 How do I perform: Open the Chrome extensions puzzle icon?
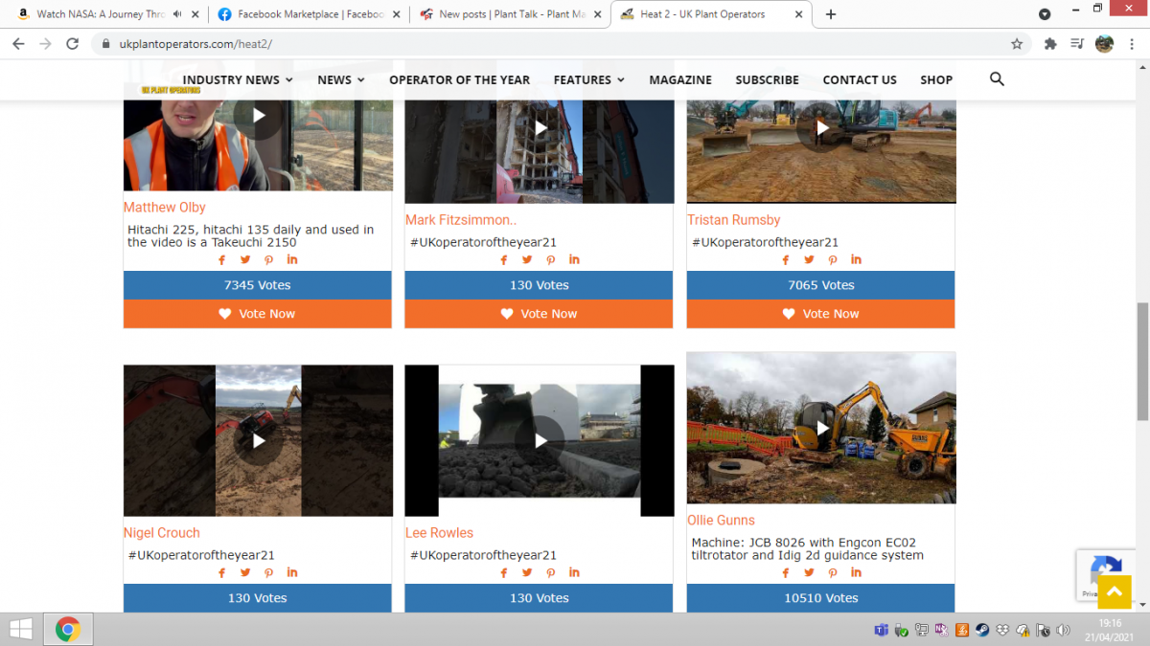[1050, 44]
